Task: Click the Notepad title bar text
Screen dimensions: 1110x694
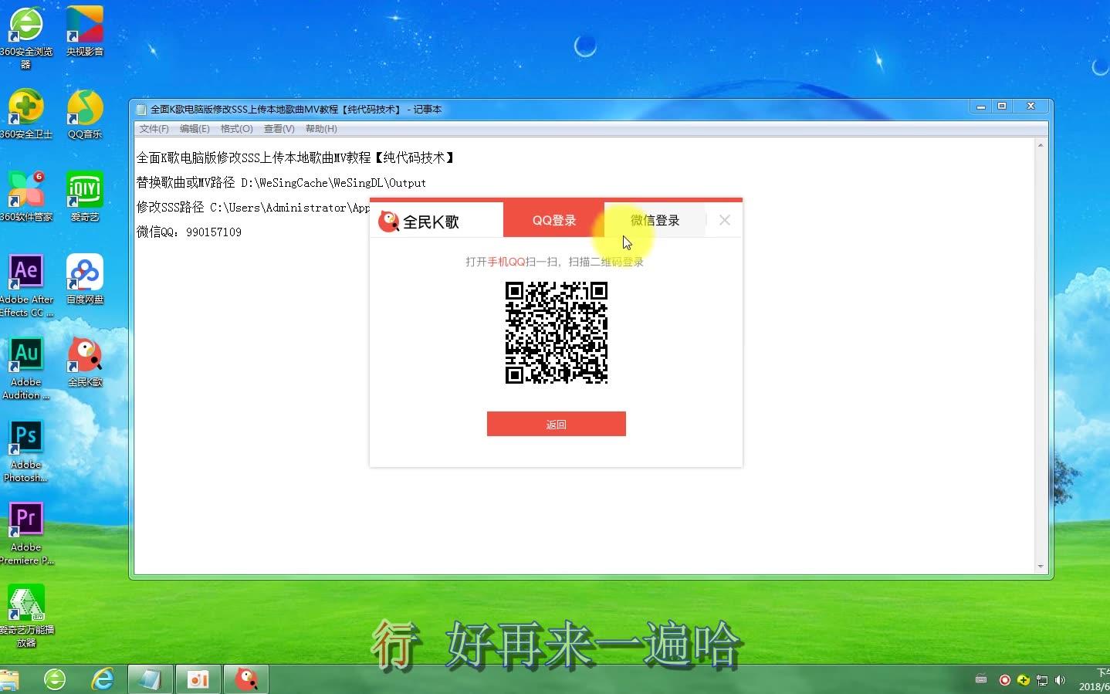Action: click(296, 110)
